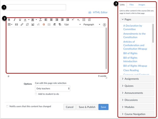This screenshot has width=158, height=119.
Task: Open the math equation editor
Action: tap(38, 24)
